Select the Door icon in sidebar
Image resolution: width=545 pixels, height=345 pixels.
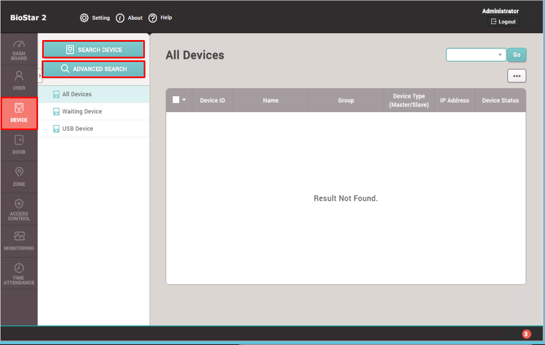point(19,145)
